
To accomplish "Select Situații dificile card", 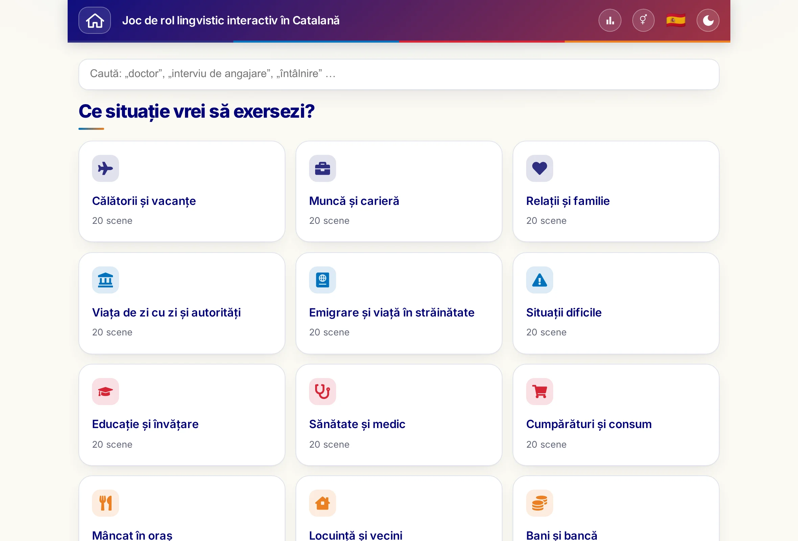I will pos(616,303).
